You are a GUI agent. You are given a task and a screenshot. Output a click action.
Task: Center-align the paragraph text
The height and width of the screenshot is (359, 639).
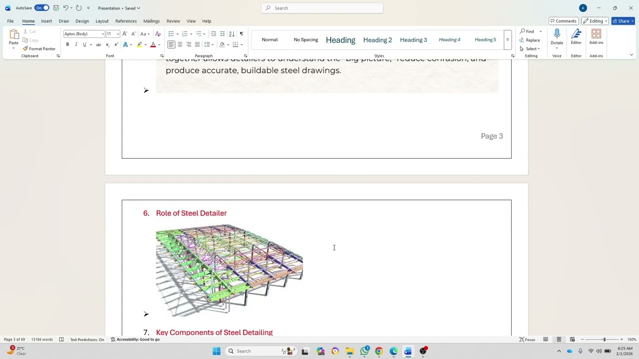(x=180, y=45)
